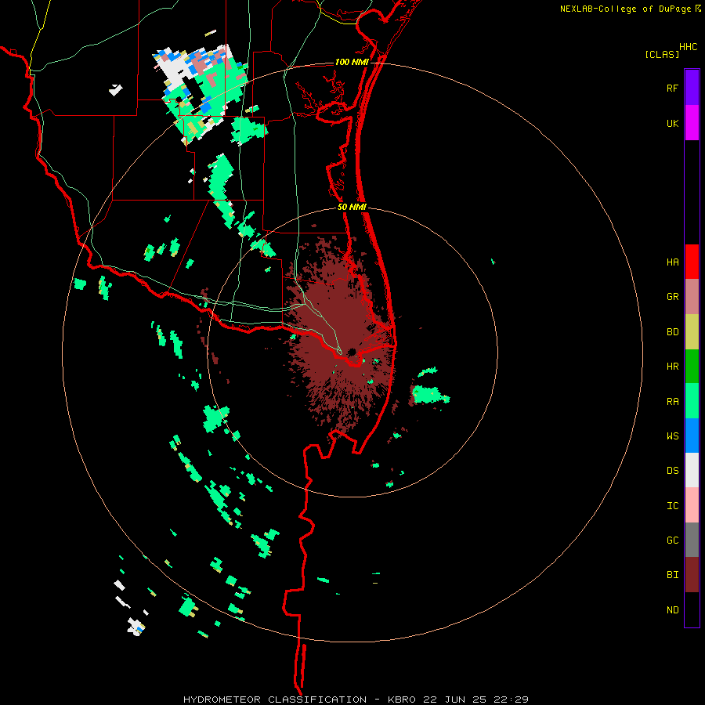Click the UK legend label
This screenshot has width=705, height=705.
pyautogui.click(x=672, y=123)
